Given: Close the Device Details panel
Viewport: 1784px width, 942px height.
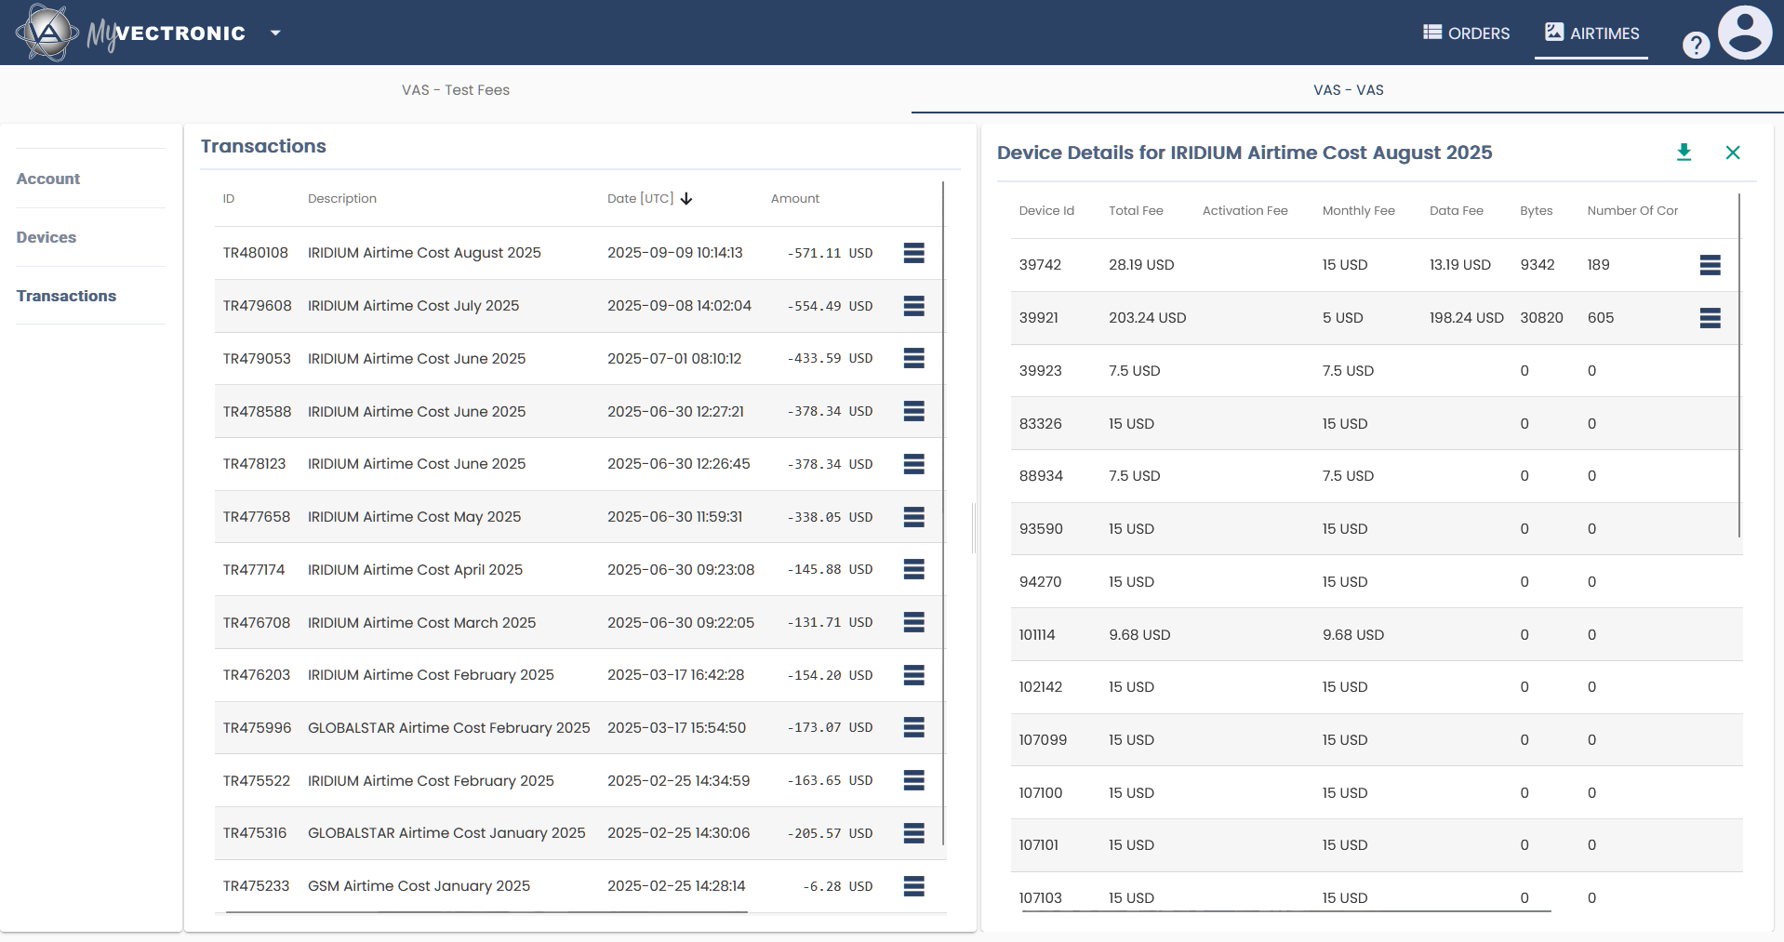Looking at the screenshot, I should click(1732, 153).
